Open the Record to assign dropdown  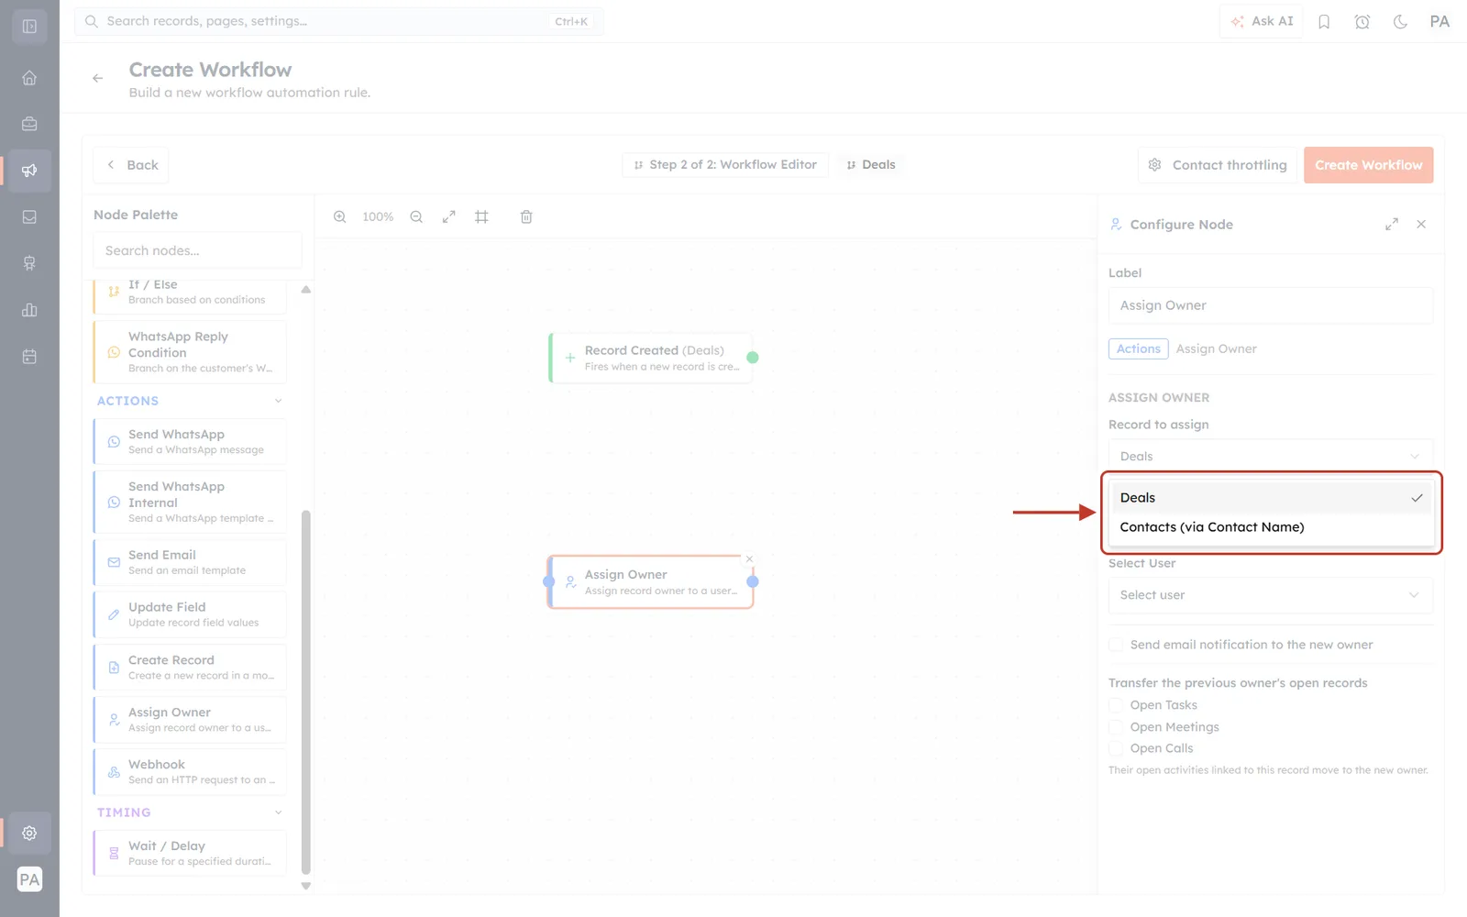[1271, 456]
